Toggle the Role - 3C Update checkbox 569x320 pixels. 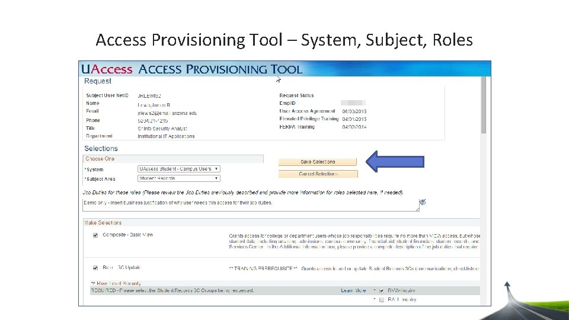(x=95, y=268)
